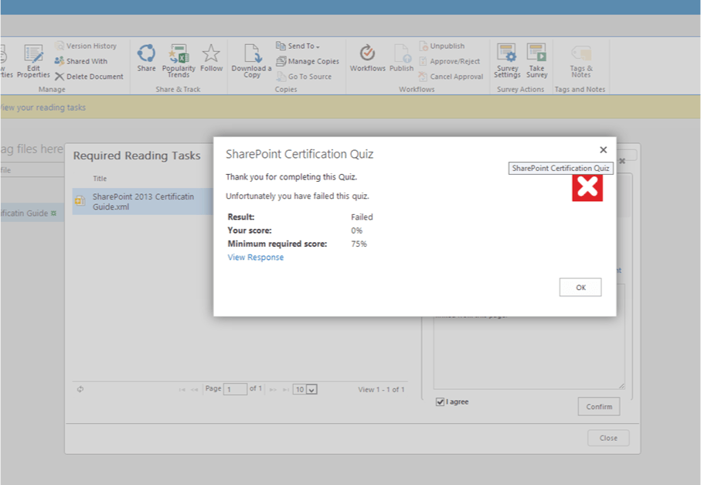Click Cancel Approval in ribbon
Image resolution: width=701 pixels, height=485 pixels.
(451, 77)
